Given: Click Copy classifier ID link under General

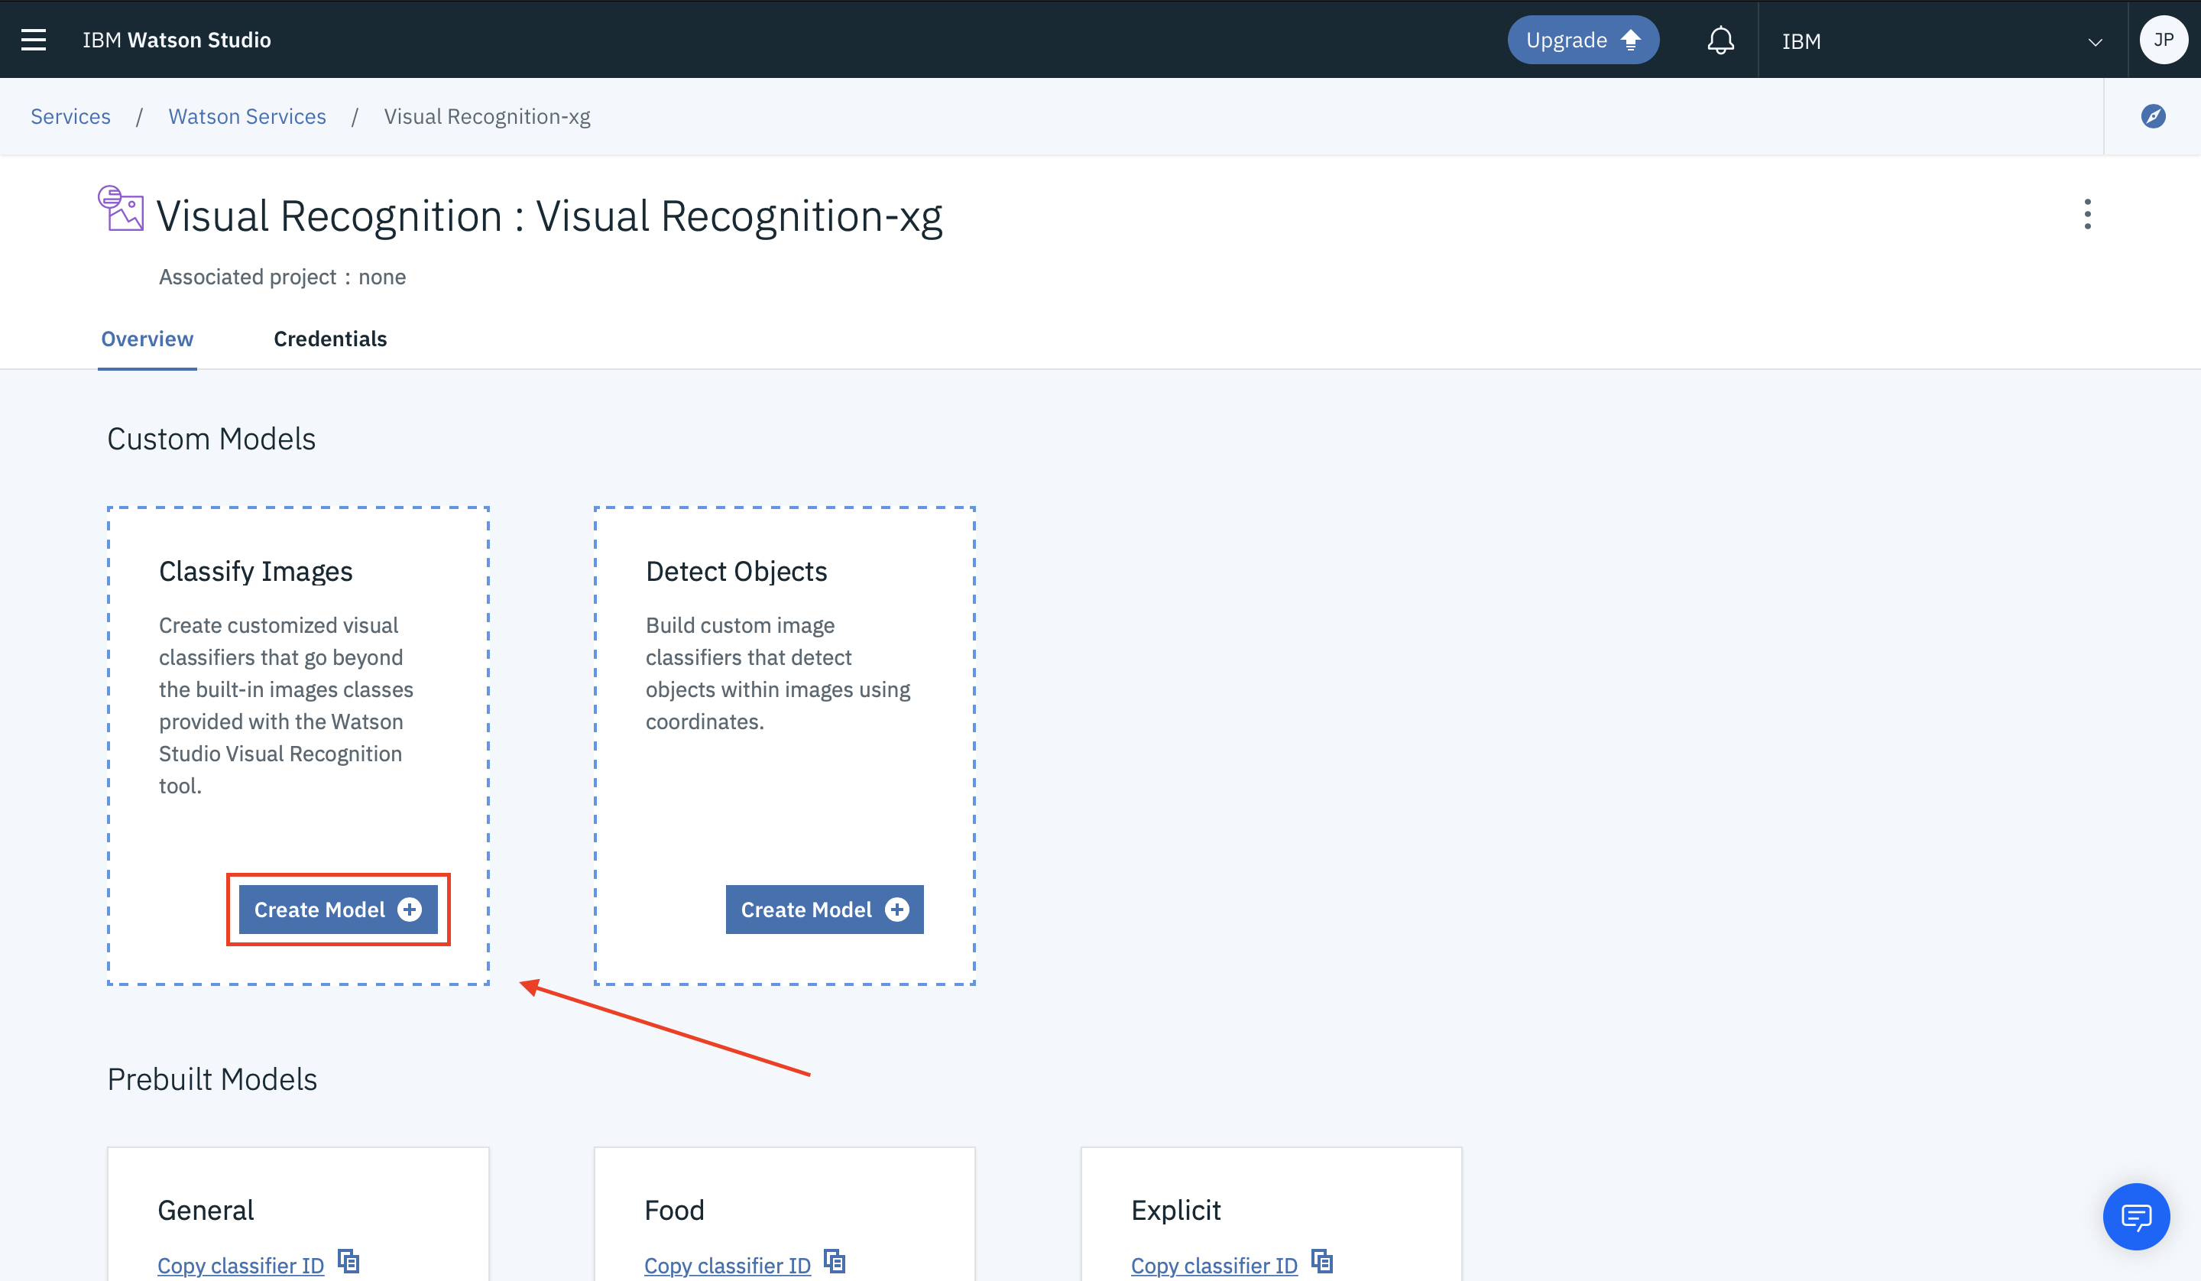Looking at the screenshot, I should pyautogui.click(x=240, y=1264).
